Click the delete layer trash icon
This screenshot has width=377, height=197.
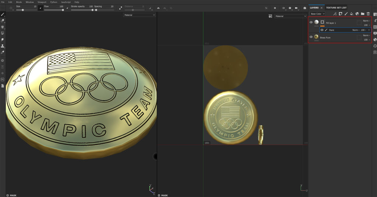coord(368,14)
